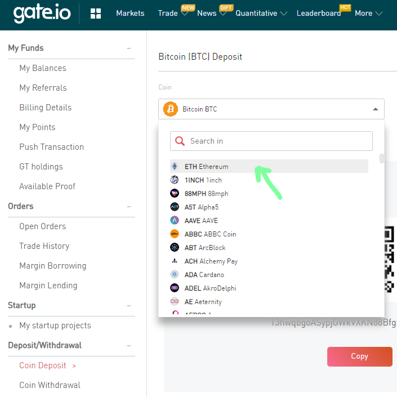Click the ABT ArcBlock icon

(175, 247)
